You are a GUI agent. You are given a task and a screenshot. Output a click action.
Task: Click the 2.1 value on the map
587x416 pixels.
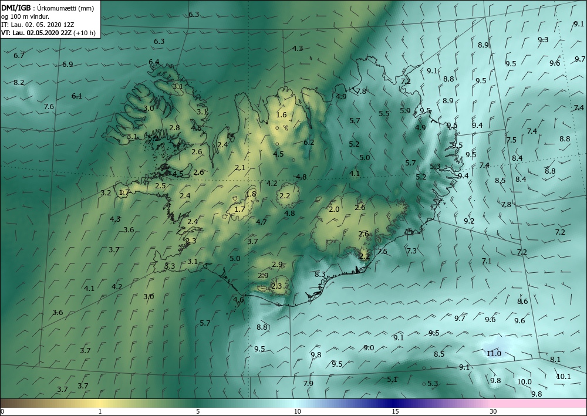pyautogui.click(x=240, y=168)
